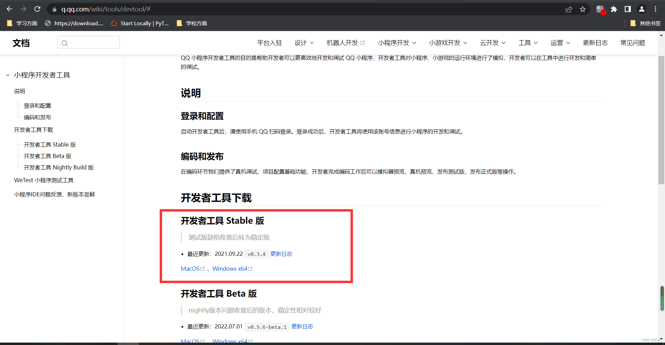Click the lock icon in address bar
665x345 pixels.
54,9
